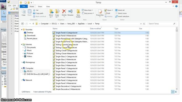Open Edit menu in background window
This screenshot has width=182, height=102.
point(14,5)
